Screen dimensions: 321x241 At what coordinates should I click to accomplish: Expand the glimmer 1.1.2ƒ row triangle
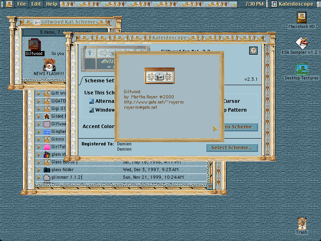[x=39, y=177]
